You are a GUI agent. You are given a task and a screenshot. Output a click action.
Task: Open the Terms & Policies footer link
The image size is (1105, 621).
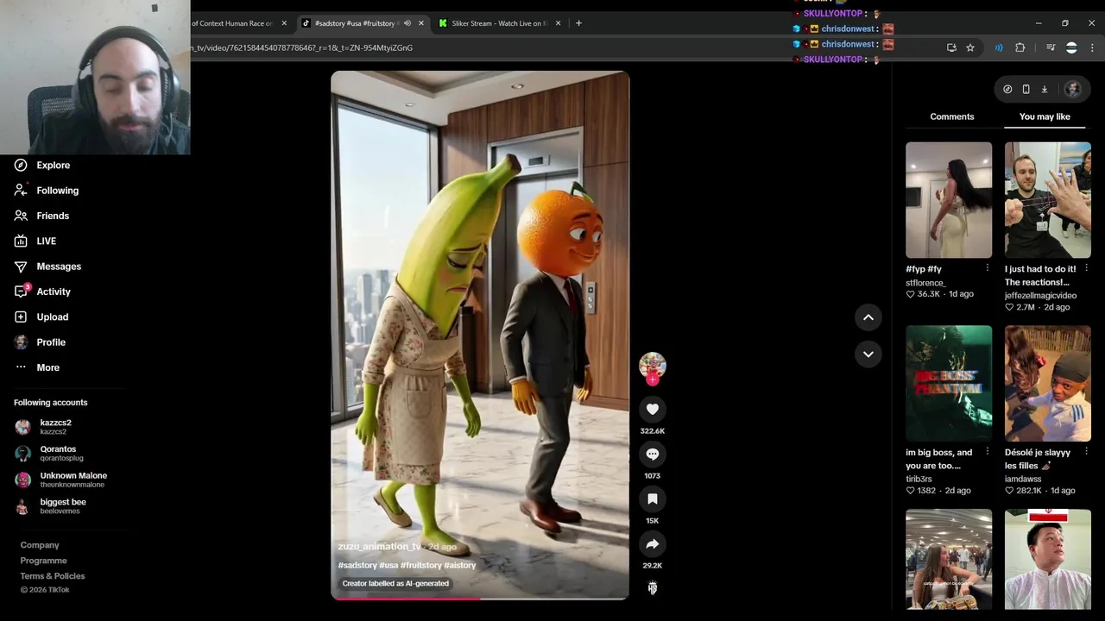[x=53, y=576]
